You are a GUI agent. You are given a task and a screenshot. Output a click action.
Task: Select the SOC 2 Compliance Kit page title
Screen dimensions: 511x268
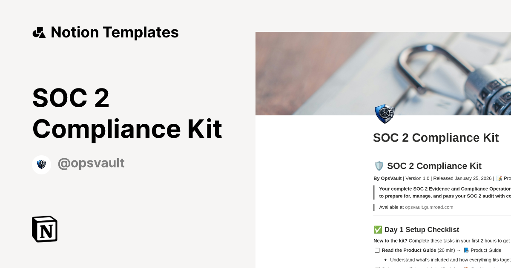[x=436, y=138]
